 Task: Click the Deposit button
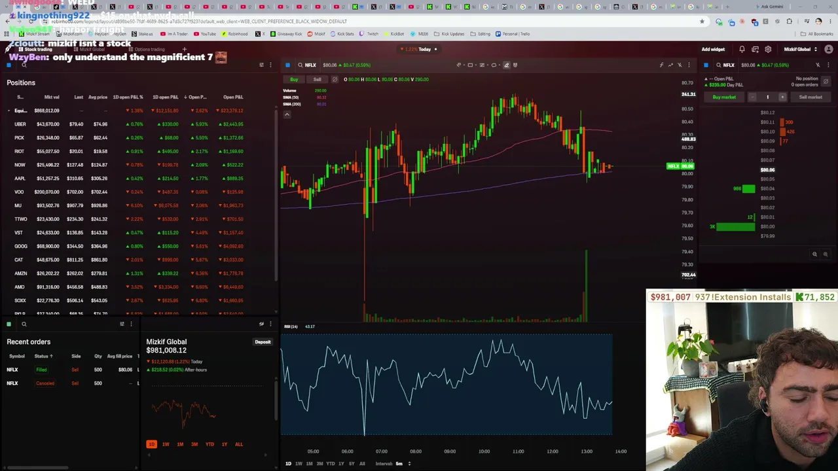263,342
